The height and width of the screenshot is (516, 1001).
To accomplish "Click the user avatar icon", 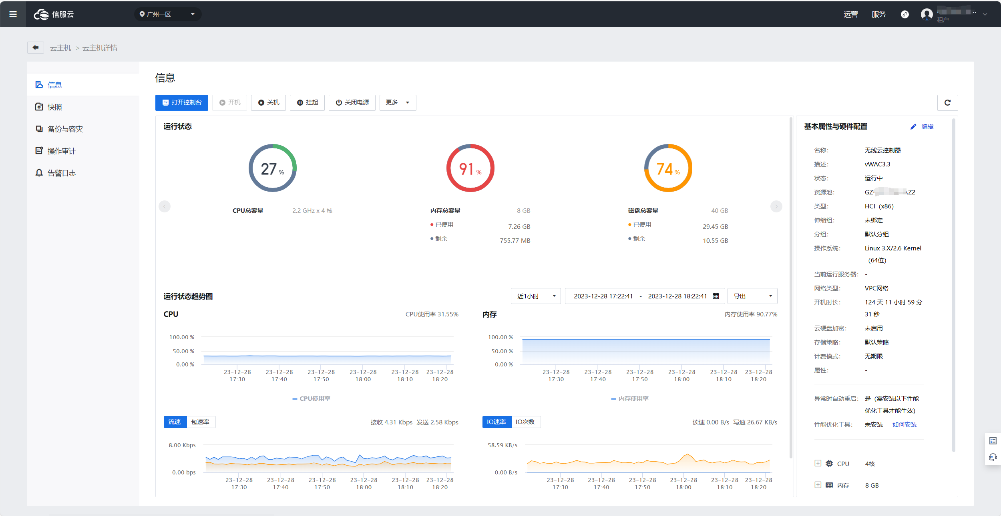I will point(927,14).
